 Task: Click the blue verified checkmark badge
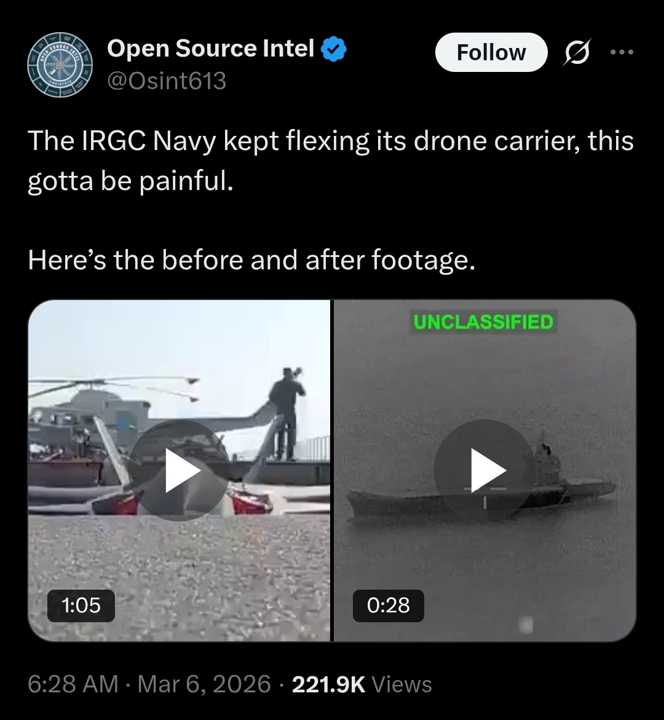click(333, 49)
